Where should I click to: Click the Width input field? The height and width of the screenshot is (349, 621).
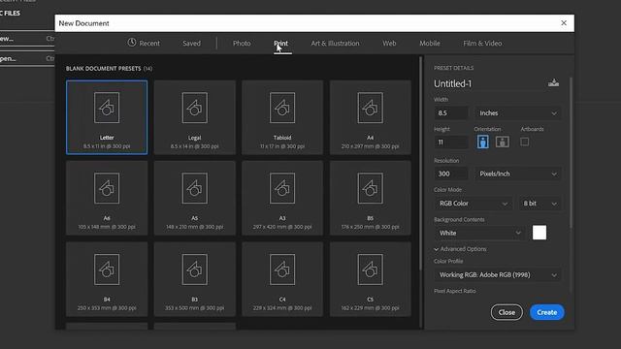point(450,113)
